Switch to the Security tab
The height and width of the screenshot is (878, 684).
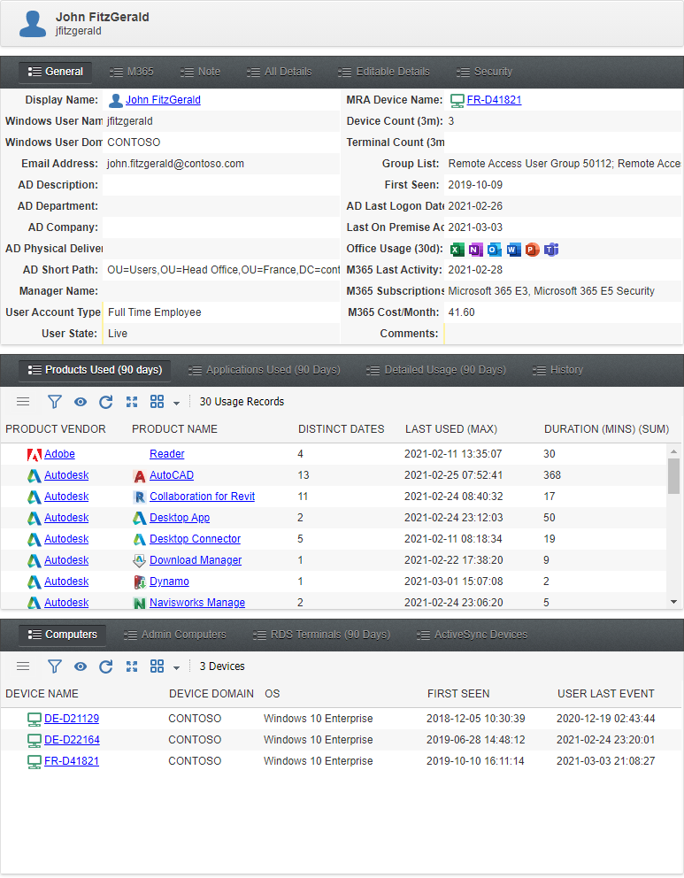click(x=485, y=72)
